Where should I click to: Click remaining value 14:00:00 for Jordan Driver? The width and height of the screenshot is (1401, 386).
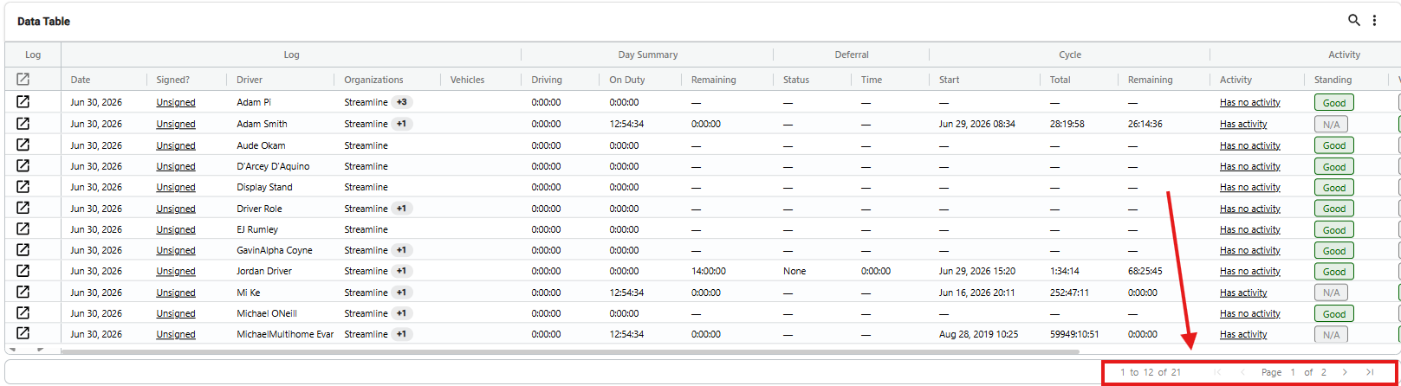pos(709,271)
